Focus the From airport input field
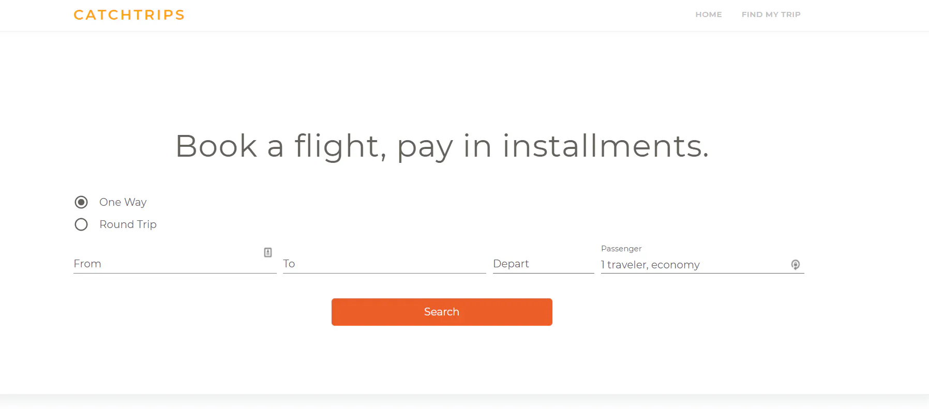The height and width of the screenshot is (409, 929). [175, 264]
